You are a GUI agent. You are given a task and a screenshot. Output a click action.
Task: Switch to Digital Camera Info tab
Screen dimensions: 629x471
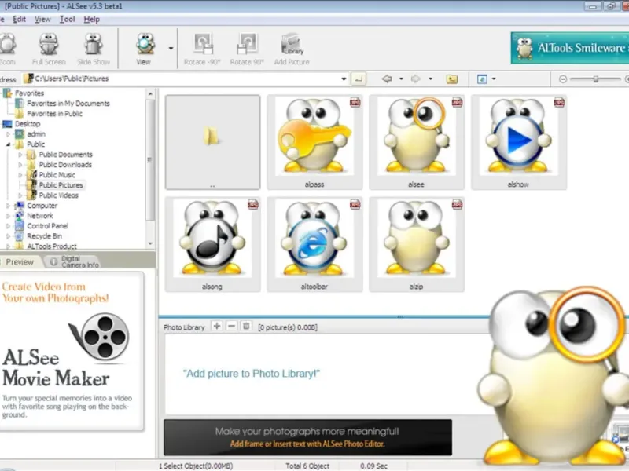(x=75, y=262)
